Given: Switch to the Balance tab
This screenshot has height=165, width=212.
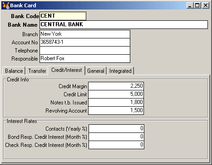Looking at the screenshot, I should click(x=14, y=71).
